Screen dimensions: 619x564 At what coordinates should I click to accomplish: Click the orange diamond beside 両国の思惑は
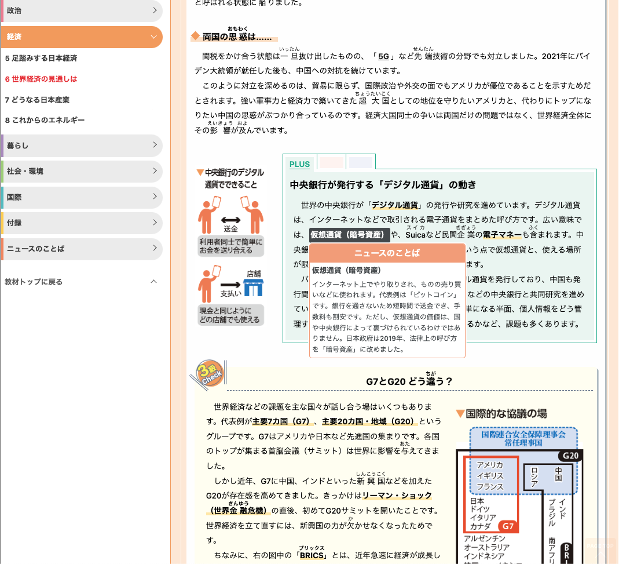tap(195, 37)
